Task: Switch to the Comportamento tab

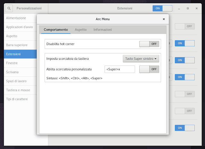Action: click(x=56, y=30)
